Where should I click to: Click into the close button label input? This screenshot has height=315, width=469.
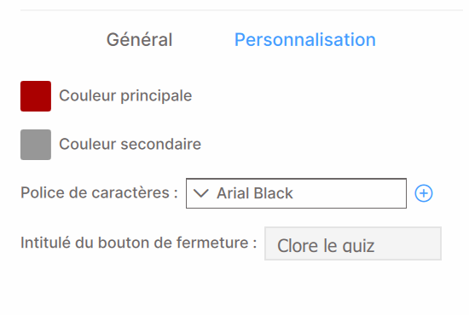[353, 243]
